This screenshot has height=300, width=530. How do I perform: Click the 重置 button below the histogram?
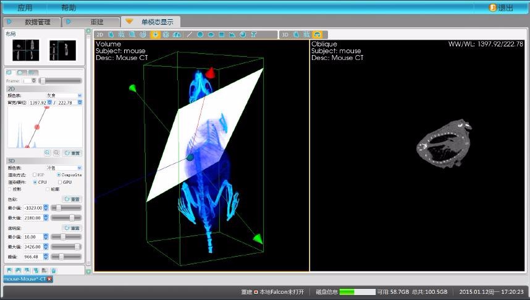(x=72, y=153)
